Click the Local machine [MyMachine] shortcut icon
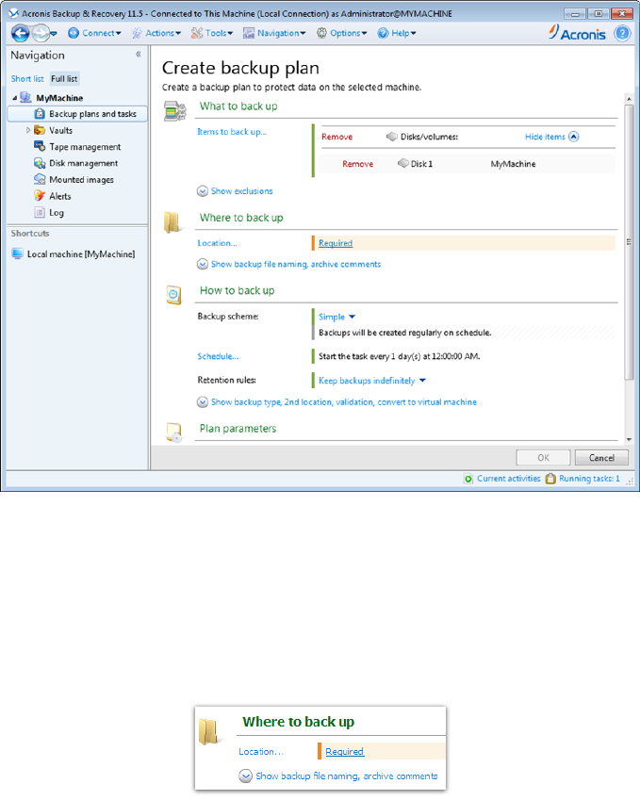Image resolution: width=640 pixels, height=800 pixels. click(17, 253)
